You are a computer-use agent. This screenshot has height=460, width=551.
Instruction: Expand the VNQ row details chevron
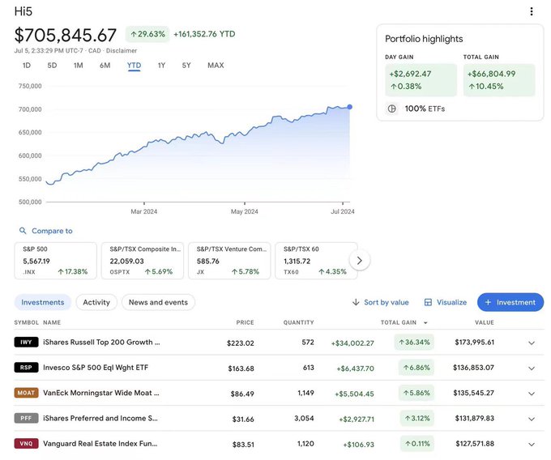tap(532, 444)
